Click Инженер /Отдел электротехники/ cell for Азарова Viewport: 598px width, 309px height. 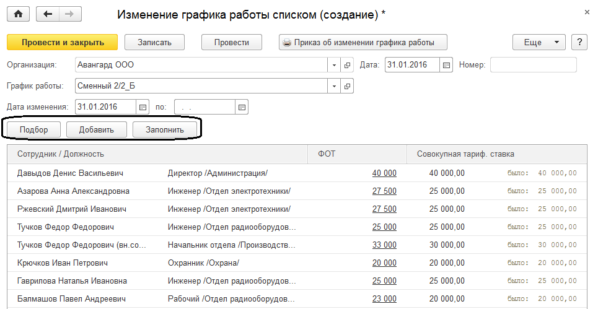point(229,191)
